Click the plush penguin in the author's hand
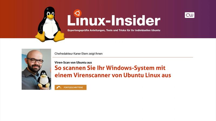216x121 pixels. [x=44, y=79]
